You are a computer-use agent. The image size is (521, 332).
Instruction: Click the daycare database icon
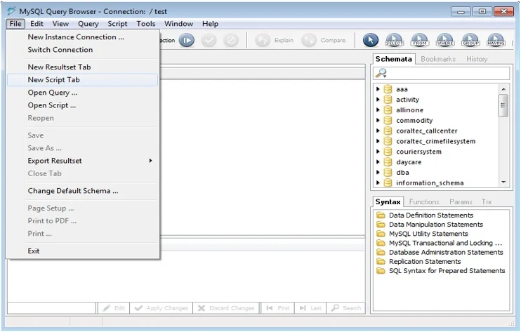pos(388,162)
